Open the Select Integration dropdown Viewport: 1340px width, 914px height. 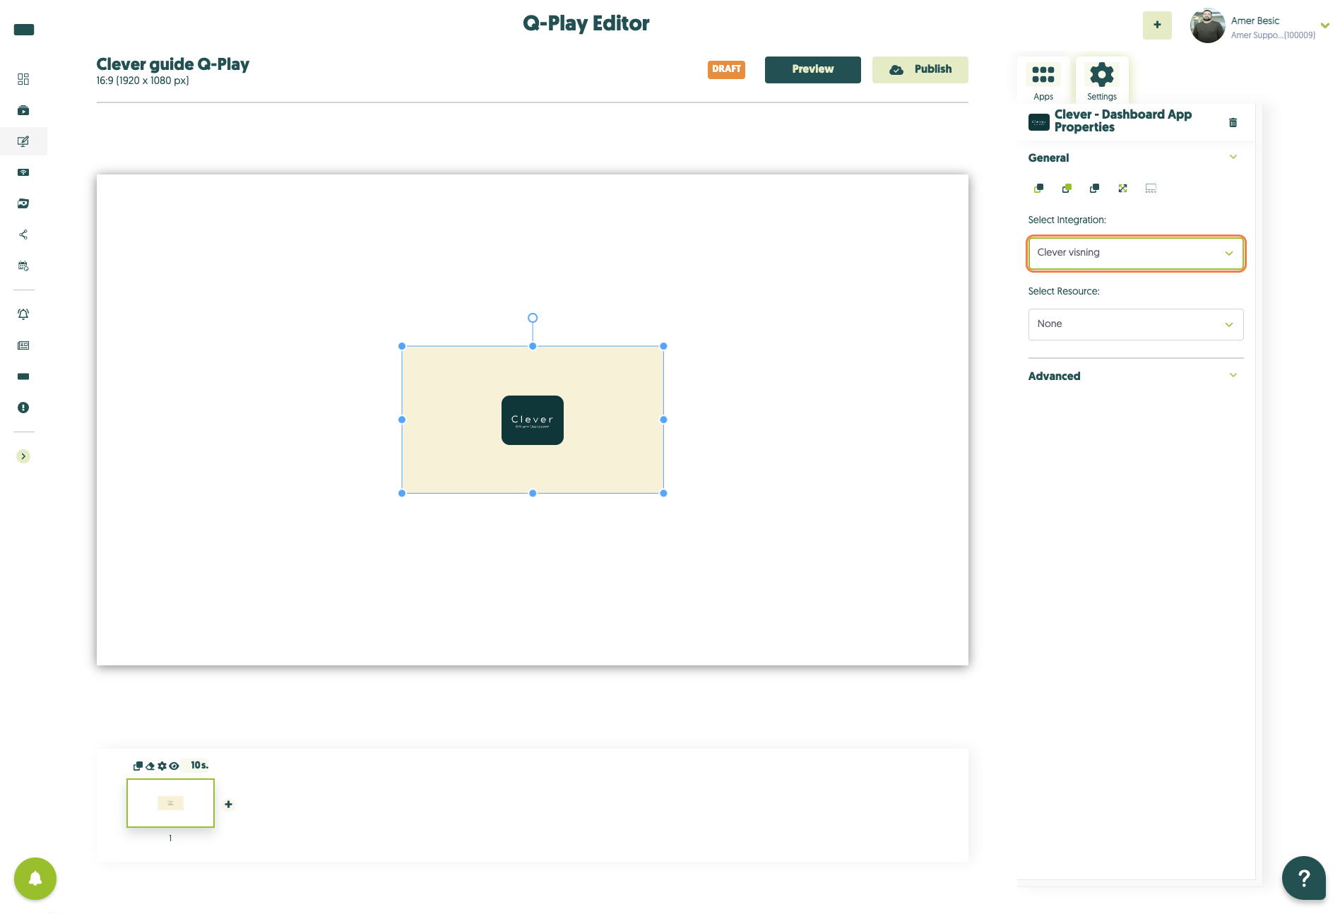click(x=1135, y=253)
